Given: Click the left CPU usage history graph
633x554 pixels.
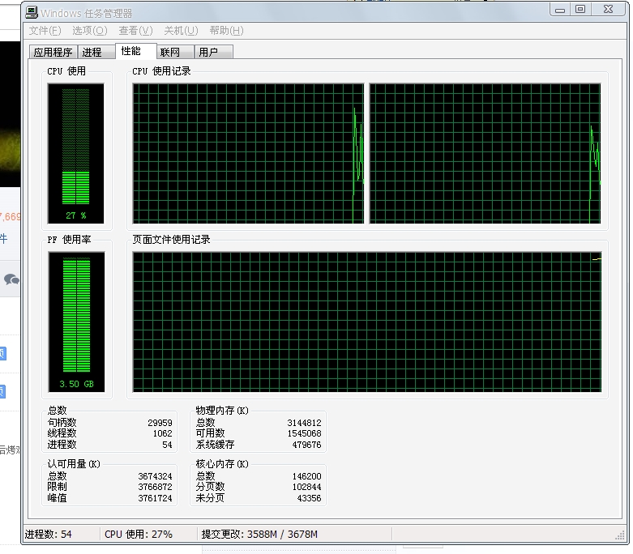Looking at the screenshot, I should 248,153.
